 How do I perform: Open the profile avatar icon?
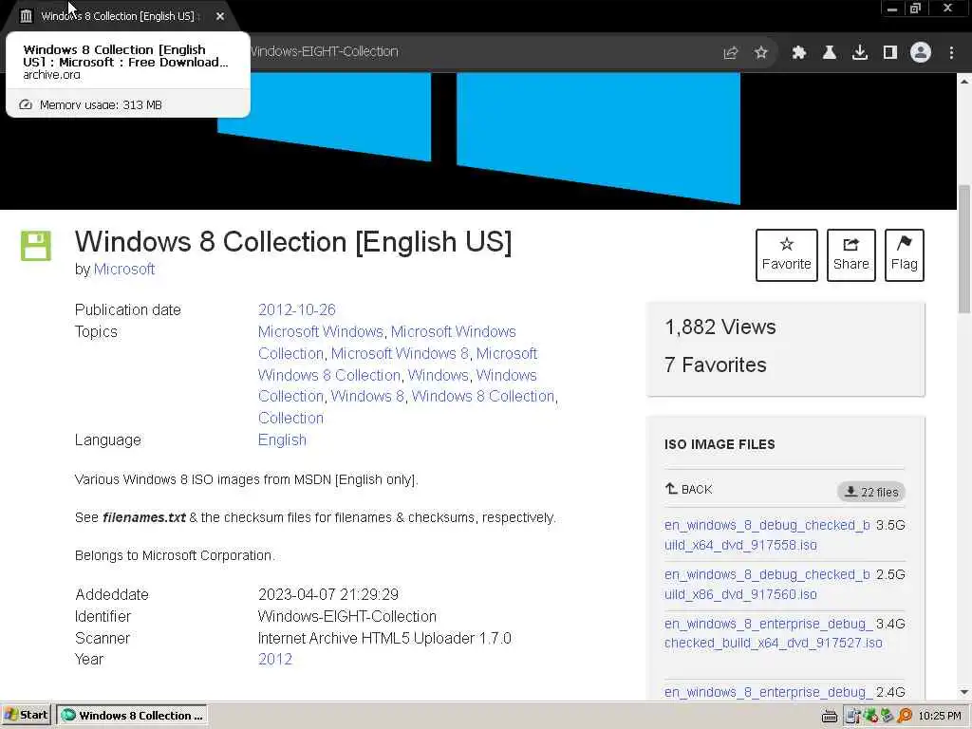click(921, 52)
